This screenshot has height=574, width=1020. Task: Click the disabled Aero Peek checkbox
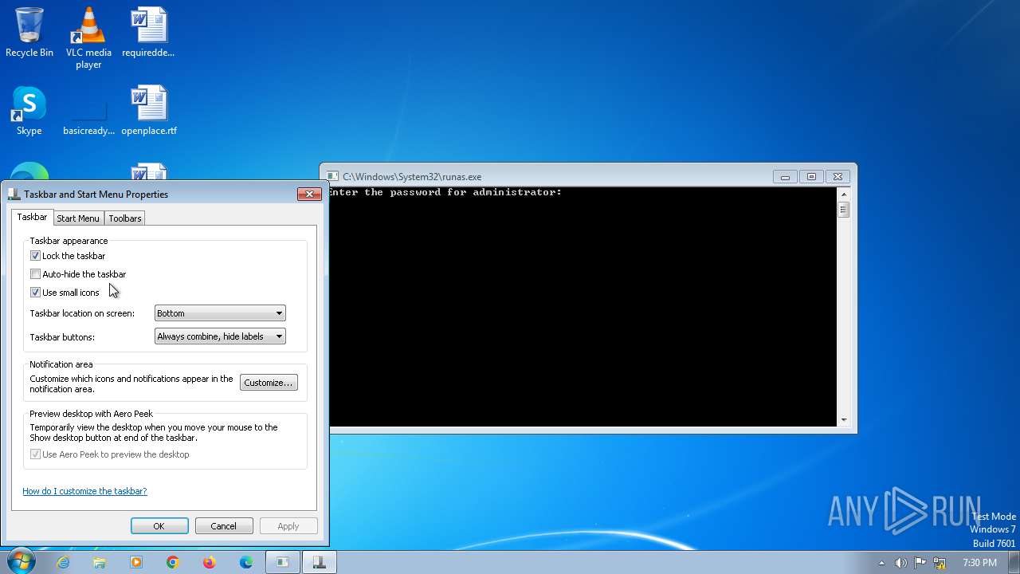point(35,454)
